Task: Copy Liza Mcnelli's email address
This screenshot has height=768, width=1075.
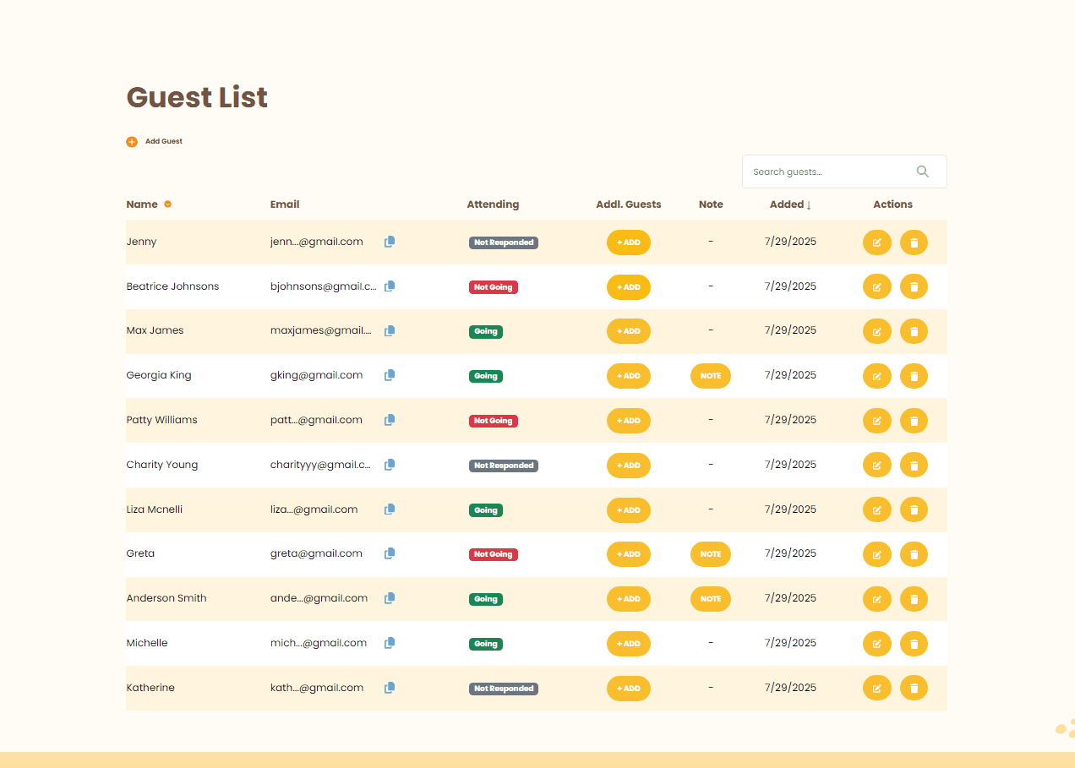Action: (390, 509)
